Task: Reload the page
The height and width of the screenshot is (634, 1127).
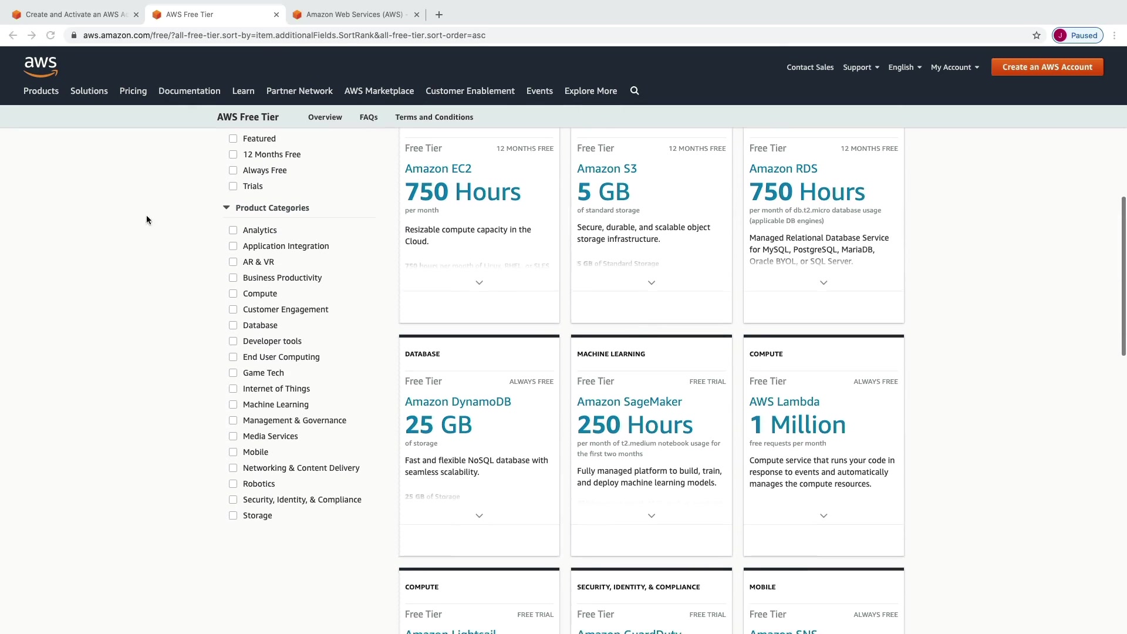Action: 50,35
